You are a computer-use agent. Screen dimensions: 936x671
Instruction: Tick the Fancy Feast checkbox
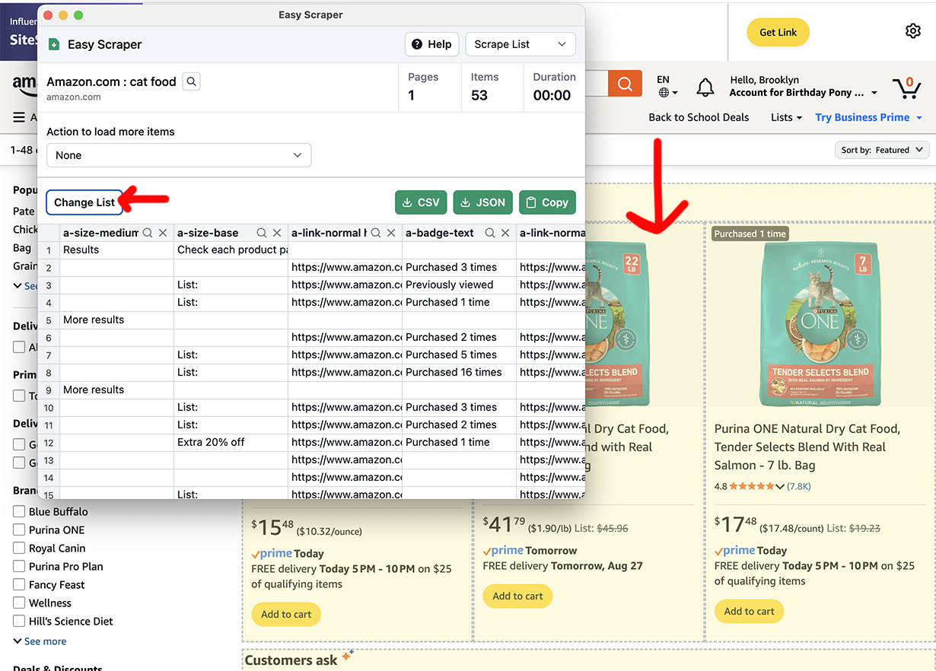(19, 584)
